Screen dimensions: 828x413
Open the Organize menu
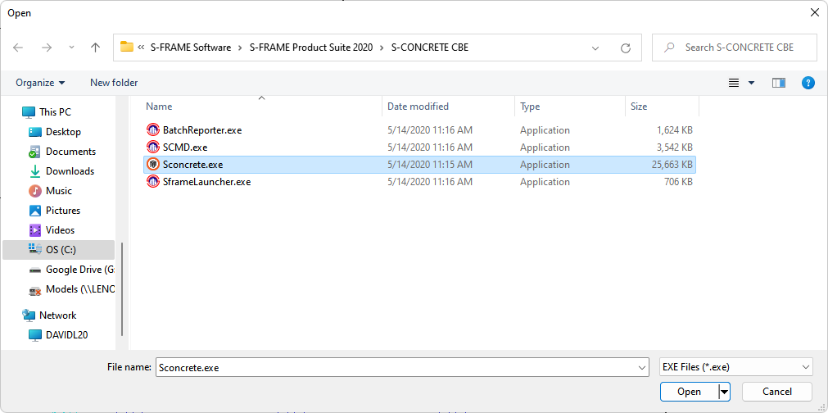(x=40, y=83)
